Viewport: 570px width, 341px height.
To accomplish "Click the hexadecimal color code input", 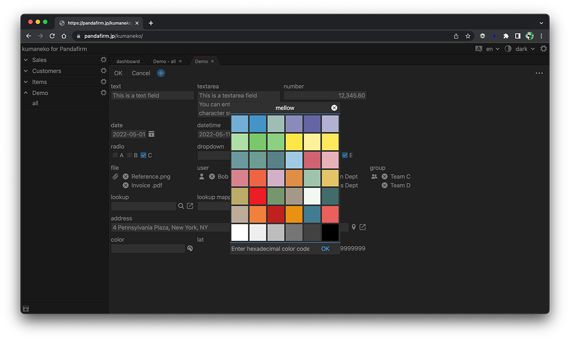I will (270, 249).
